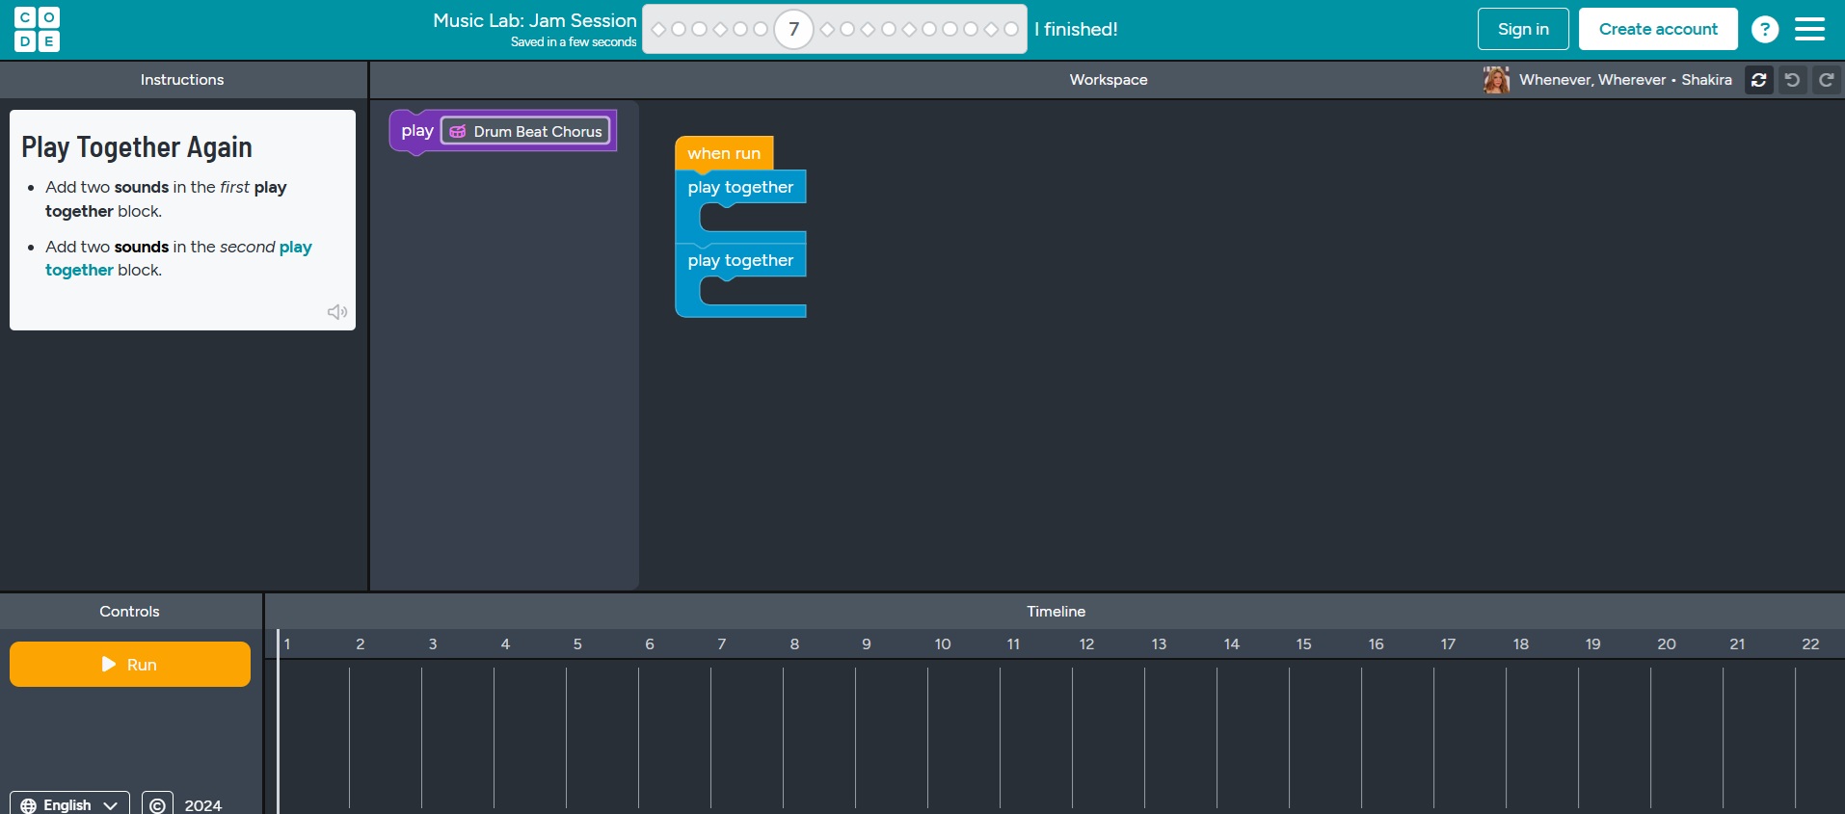Click the copyright icon button
The image size is (1845, 814).
157,804
